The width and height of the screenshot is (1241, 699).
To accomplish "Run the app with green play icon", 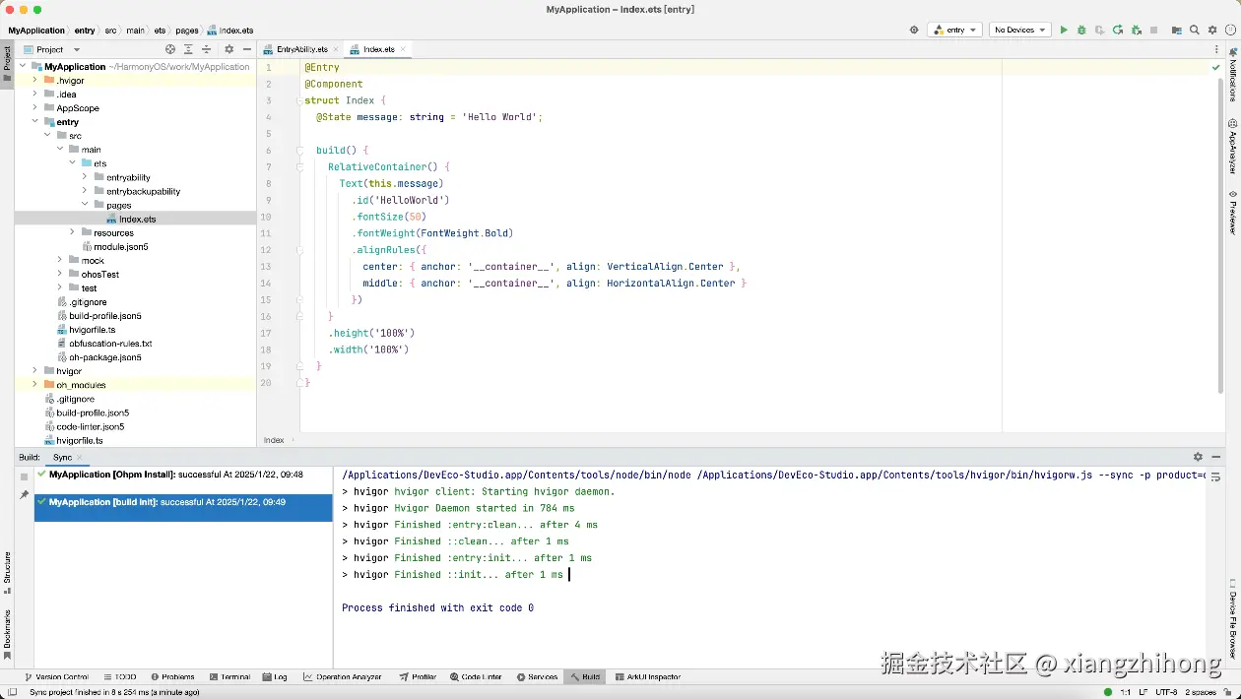I will [x=1063, y=31].
